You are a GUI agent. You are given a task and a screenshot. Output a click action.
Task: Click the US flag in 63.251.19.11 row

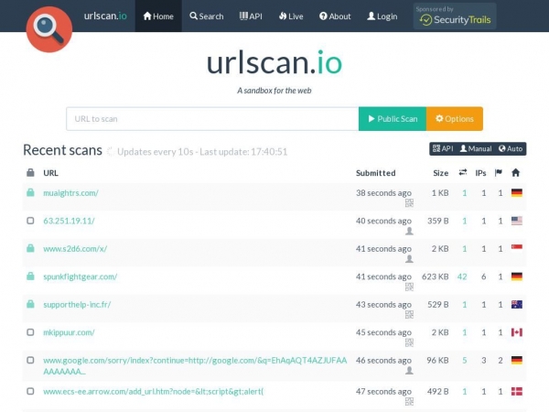point(517,221)
